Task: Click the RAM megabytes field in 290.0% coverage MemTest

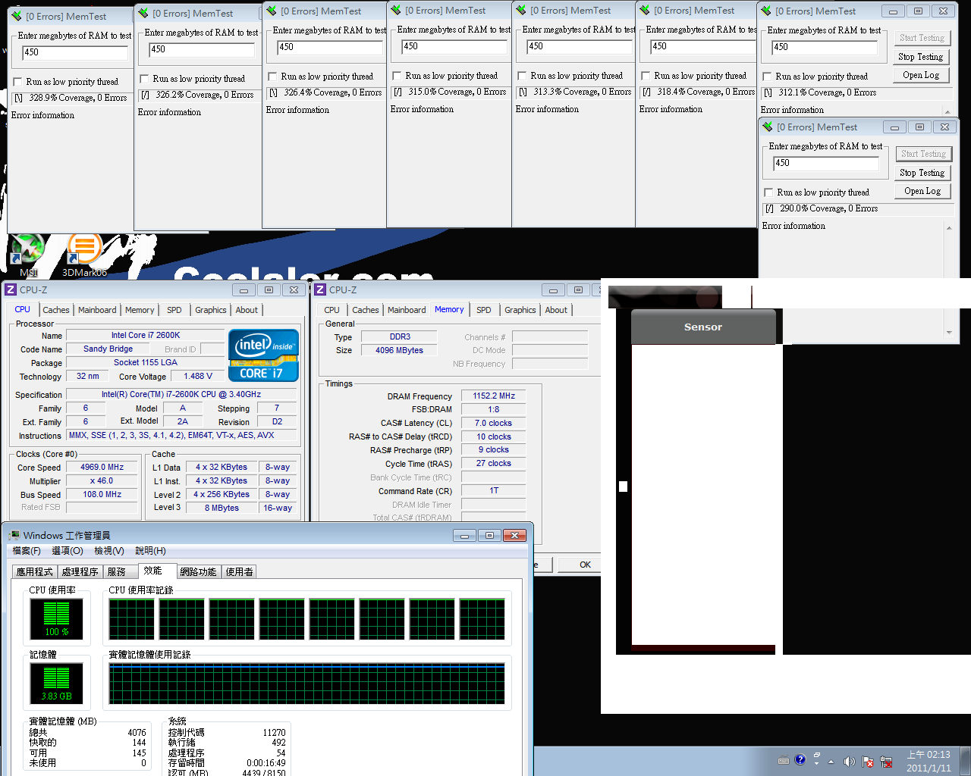Action: 826,163
